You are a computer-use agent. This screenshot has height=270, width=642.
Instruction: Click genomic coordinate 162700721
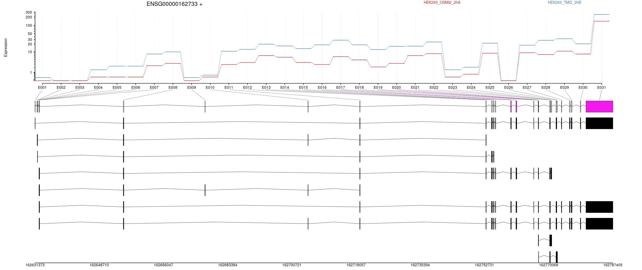pos(292,265)
